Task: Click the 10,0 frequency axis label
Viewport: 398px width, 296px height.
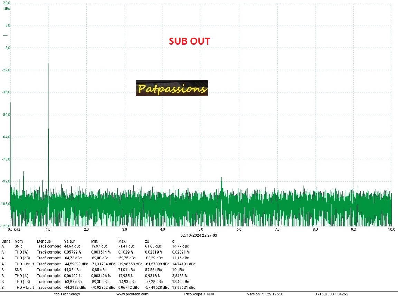Action: [x=391, y=229]
